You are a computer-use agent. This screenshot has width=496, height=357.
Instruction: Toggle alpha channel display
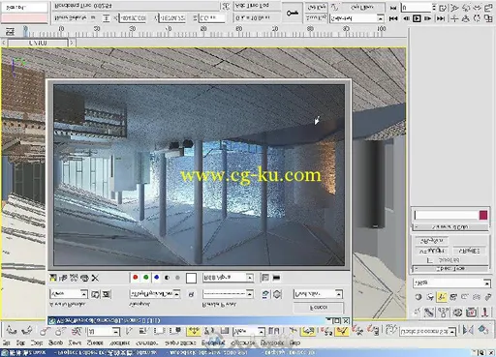pos(167,278)
